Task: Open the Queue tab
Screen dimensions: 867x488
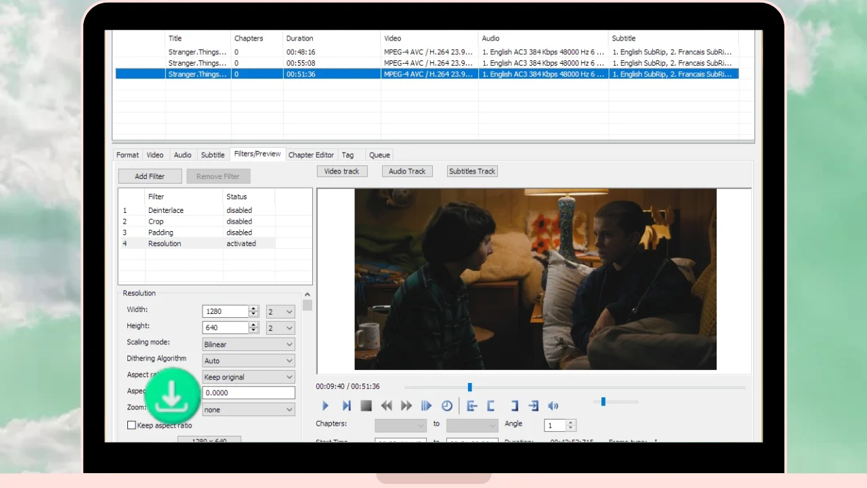Action: pos(379,155)
